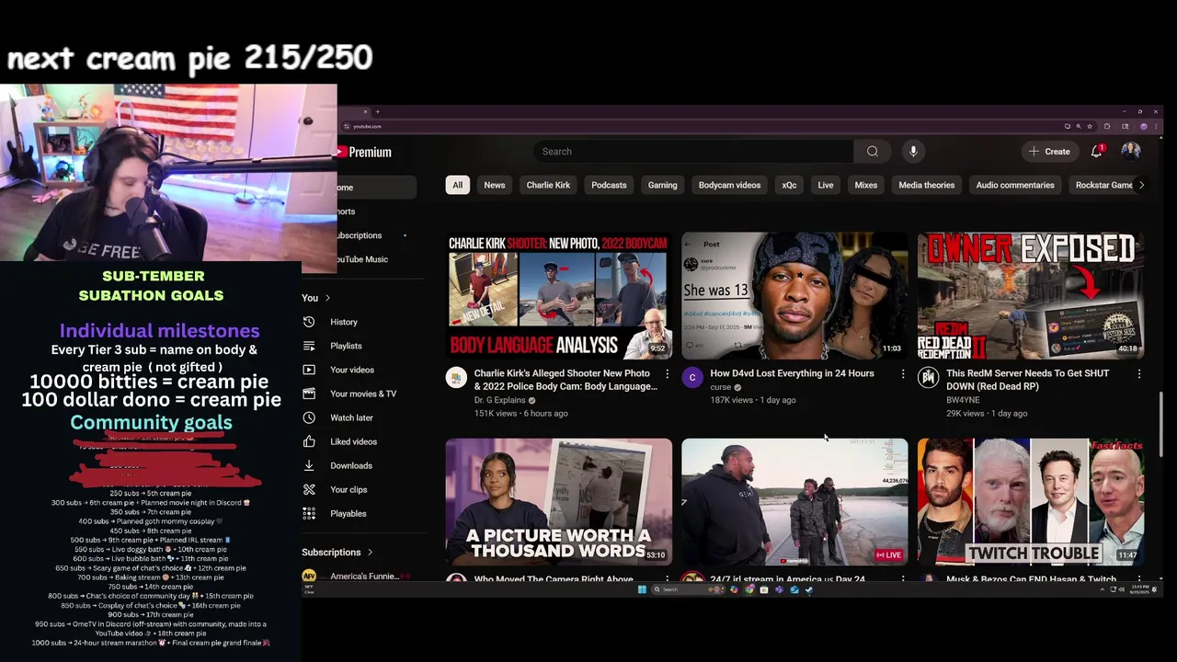Open options menu for D4vd video
This screenshot has width=1177, height=662.
click(x=903, y=374)
